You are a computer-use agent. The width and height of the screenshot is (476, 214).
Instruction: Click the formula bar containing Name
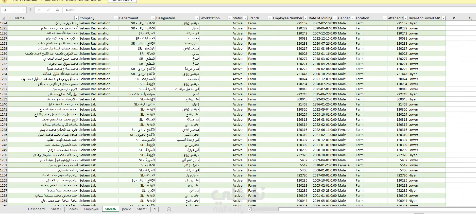click(269, 10)
